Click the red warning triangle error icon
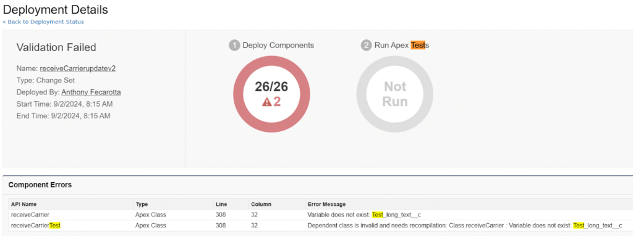 coord(267,102)
